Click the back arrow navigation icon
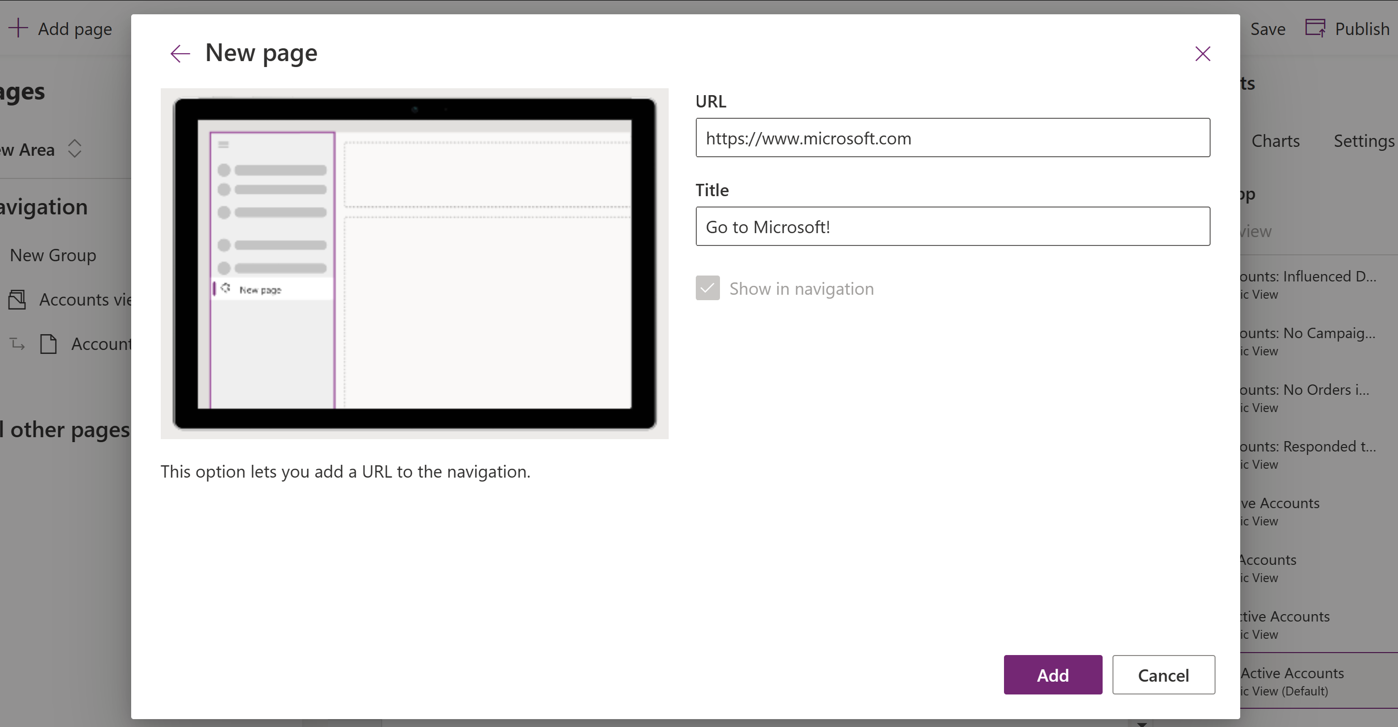1398x727 pixels. (179, 53)
